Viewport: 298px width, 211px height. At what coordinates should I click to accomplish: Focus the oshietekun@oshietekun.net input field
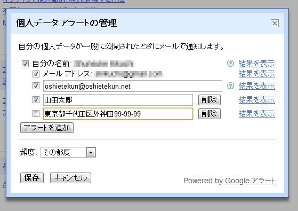pyautogui.click(x=133, y=86)
